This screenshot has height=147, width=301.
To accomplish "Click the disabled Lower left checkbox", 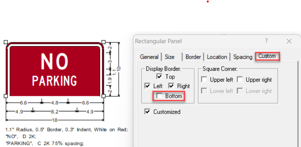I will pyautogui.click(x=204, y=91).
